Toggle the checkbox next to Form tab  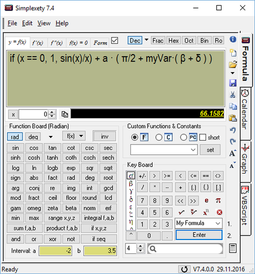click(115, 40)
